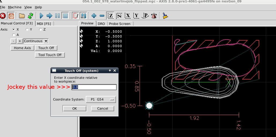Select the A axis radio button
This screenshot has height=137, width=276.
click(14, 35)
